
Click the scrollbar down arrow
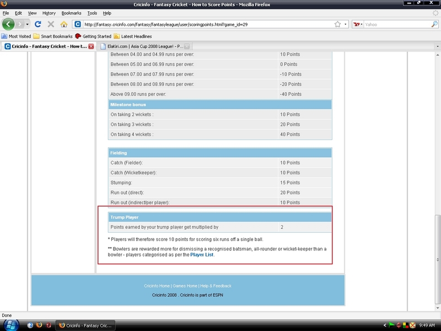tap(437, 308)
